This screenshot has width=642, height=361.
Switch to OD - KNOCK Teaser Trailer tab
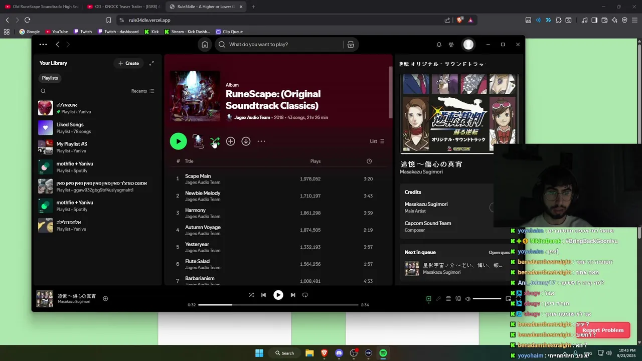123,7
